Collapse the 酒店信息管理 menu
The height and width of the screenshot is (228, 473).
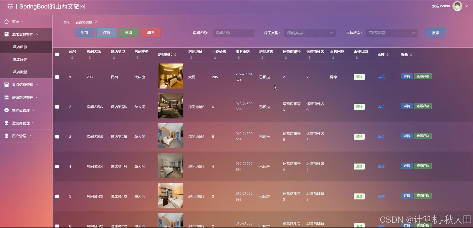37,34
